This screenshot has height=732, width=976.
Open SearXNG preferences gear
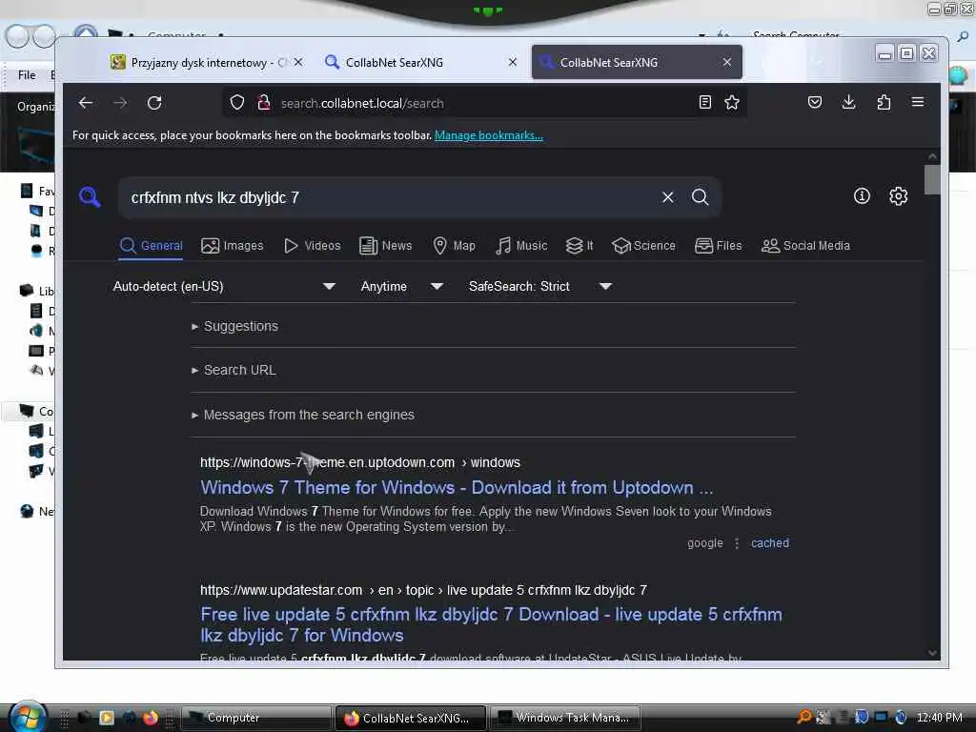[x=898, y=196]
